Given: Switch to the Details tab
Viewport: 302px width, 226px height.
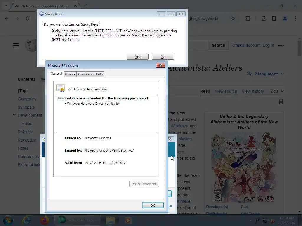Looking at the screenshot, I should (70, 74).
